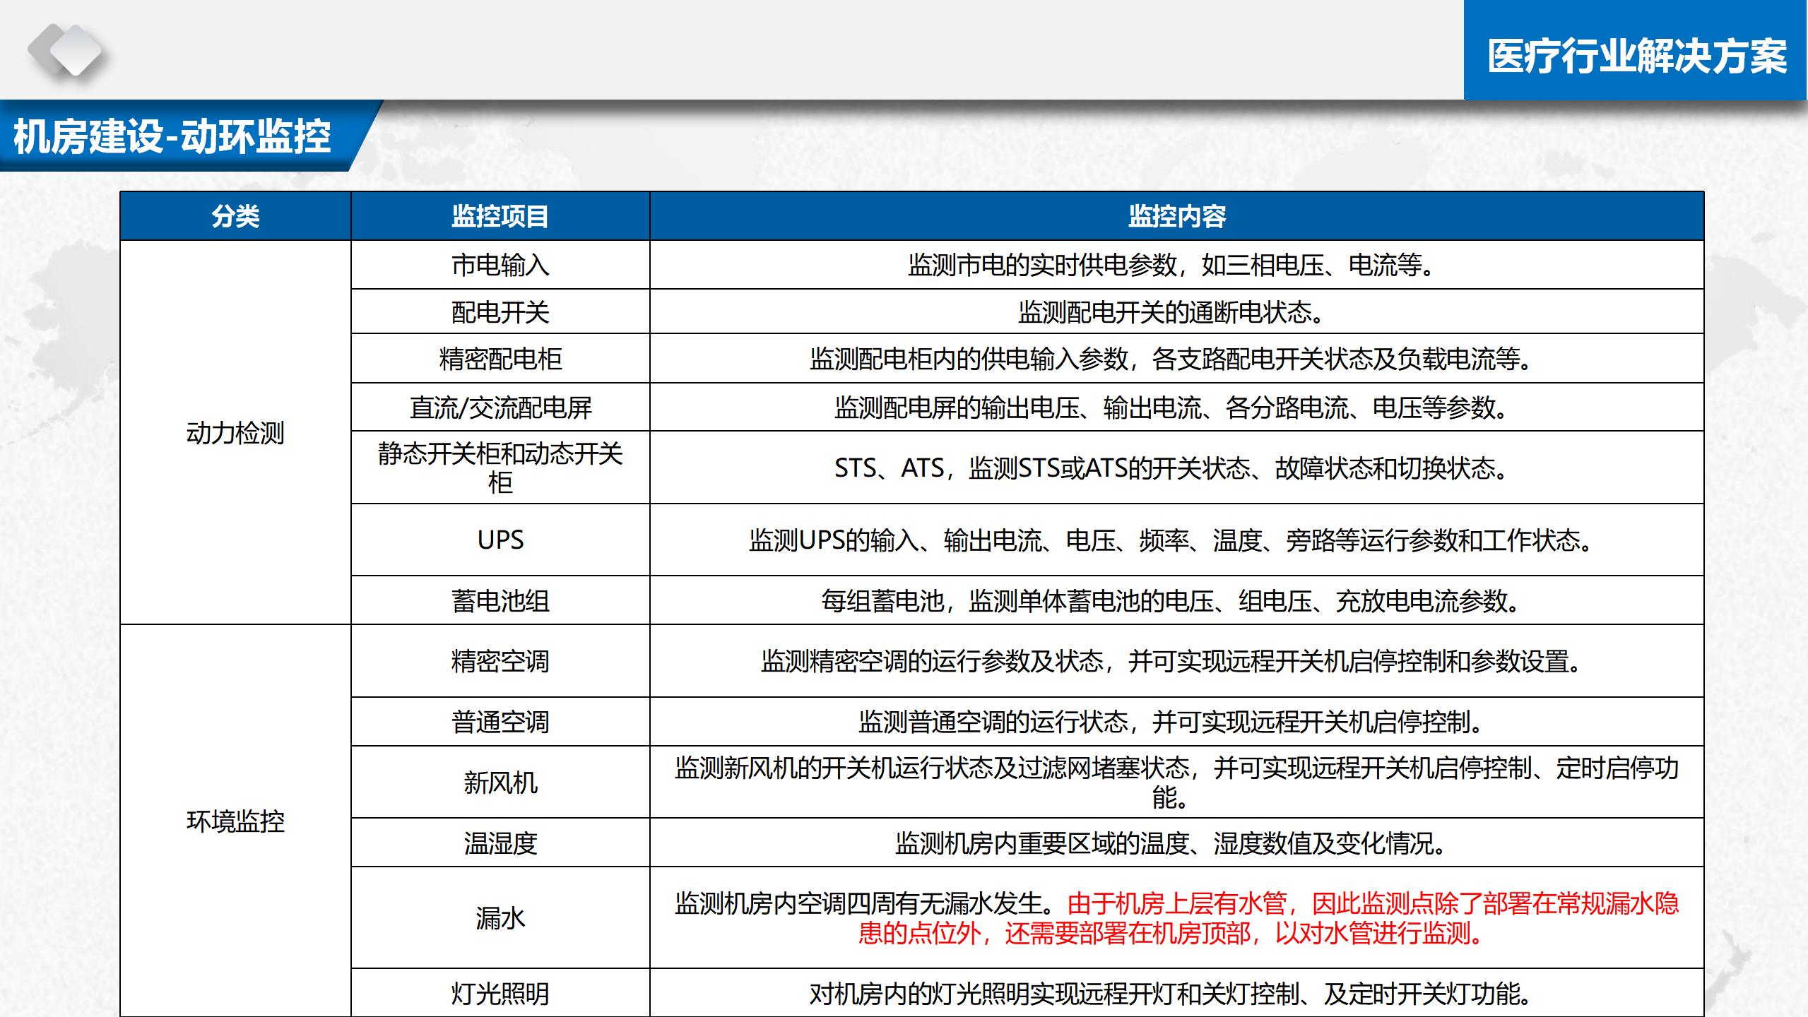
Task: Click the 直流/交流配电屏 item cell
Action: click(500, 408)
